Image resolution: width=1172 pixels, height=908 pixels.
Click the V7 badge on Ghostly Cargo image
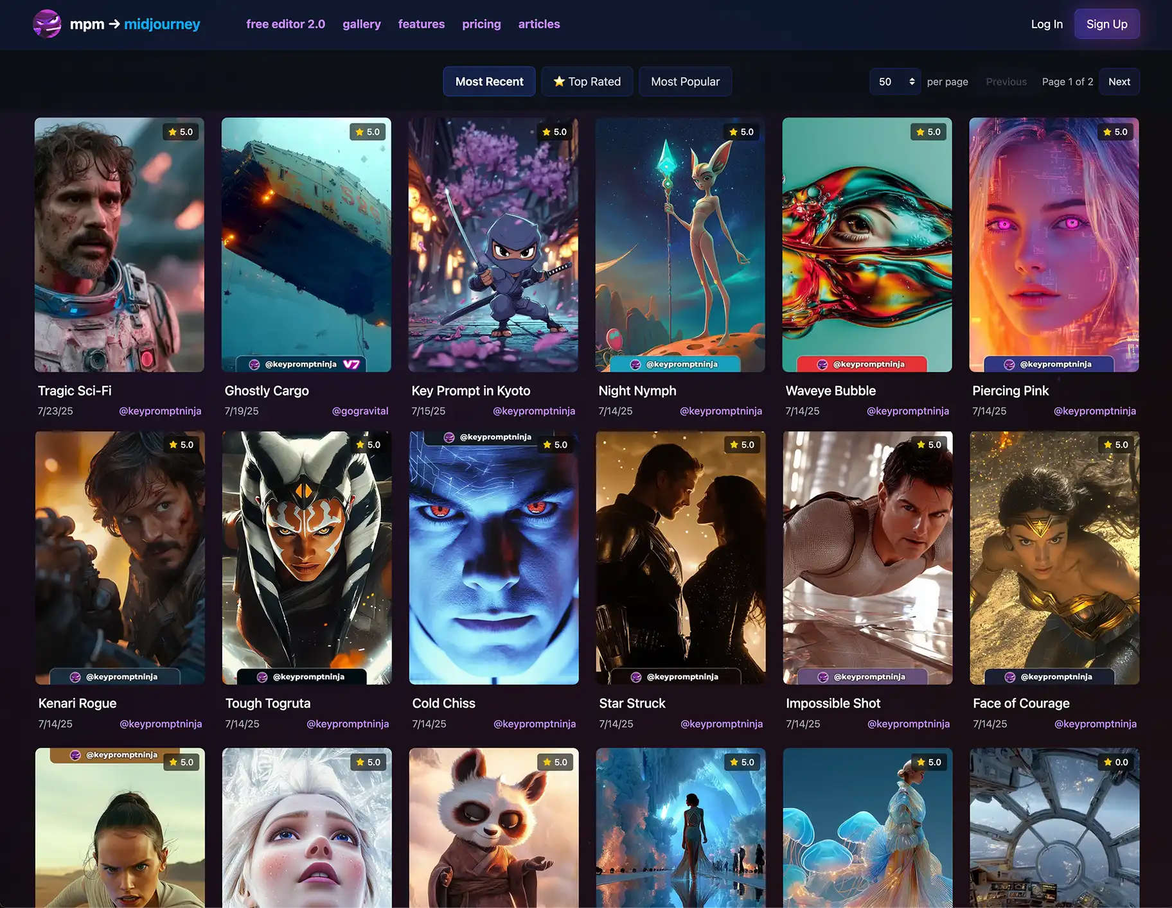tap(351, 364)
